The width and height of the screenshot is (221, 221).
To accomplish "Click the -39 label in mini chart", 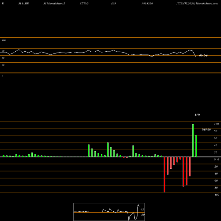I will coord(142,215).
